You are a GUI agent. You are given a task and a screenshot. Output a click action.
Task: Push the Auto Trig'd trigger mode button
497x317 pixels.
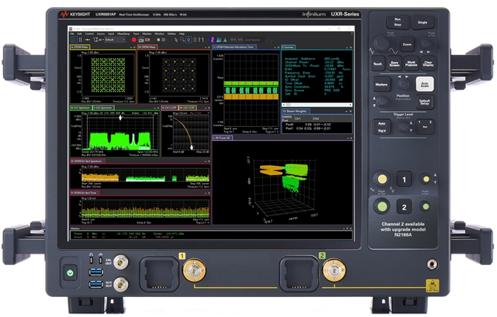[382, 127]
